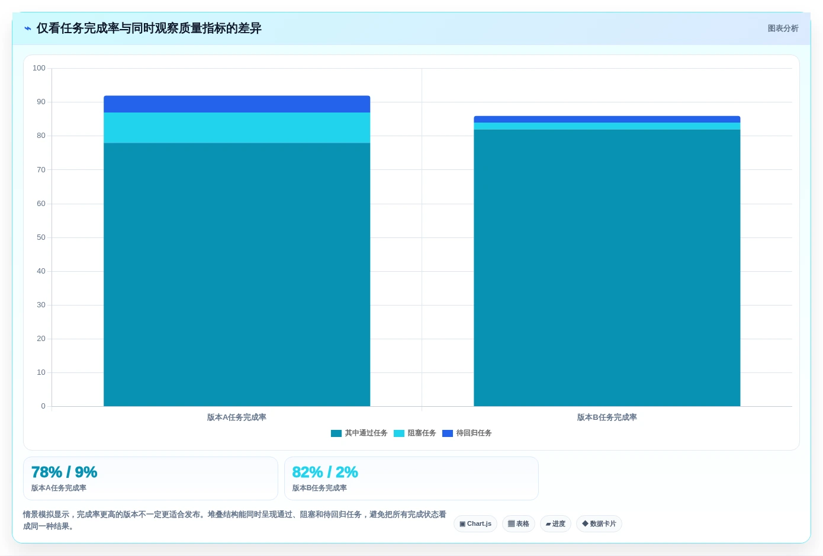Screen dimensions: 823x556
Task: Select the Chart.js tag chip
Action: (x=475, y=524)
